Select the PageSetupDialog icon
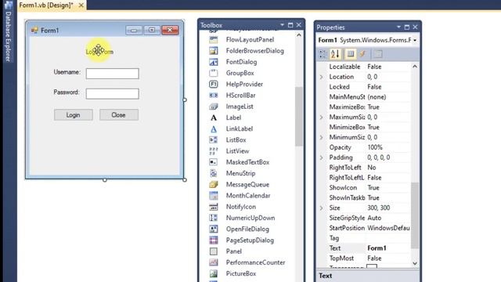Screen dimensions: 501x282 pos(214,240)
